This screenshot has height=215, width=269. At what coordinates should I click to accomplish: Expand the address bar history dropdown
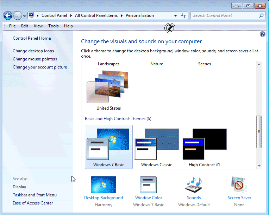click(176, 15)
